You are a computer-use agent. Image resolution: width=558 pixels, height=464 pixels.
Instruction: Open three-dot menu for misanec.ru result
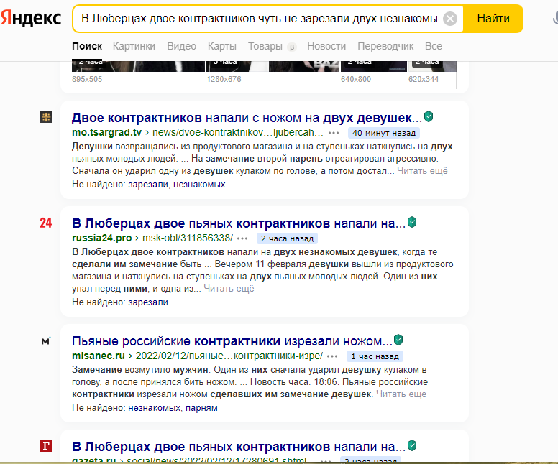coord(332,356)
